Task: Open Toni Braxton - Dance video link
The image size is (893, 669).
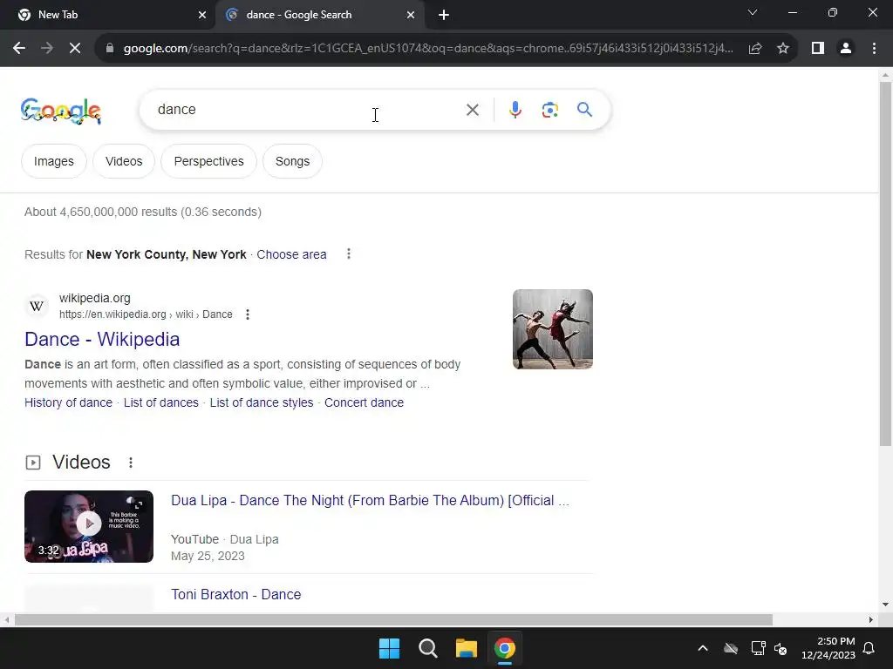Action: tap(235, 594)
